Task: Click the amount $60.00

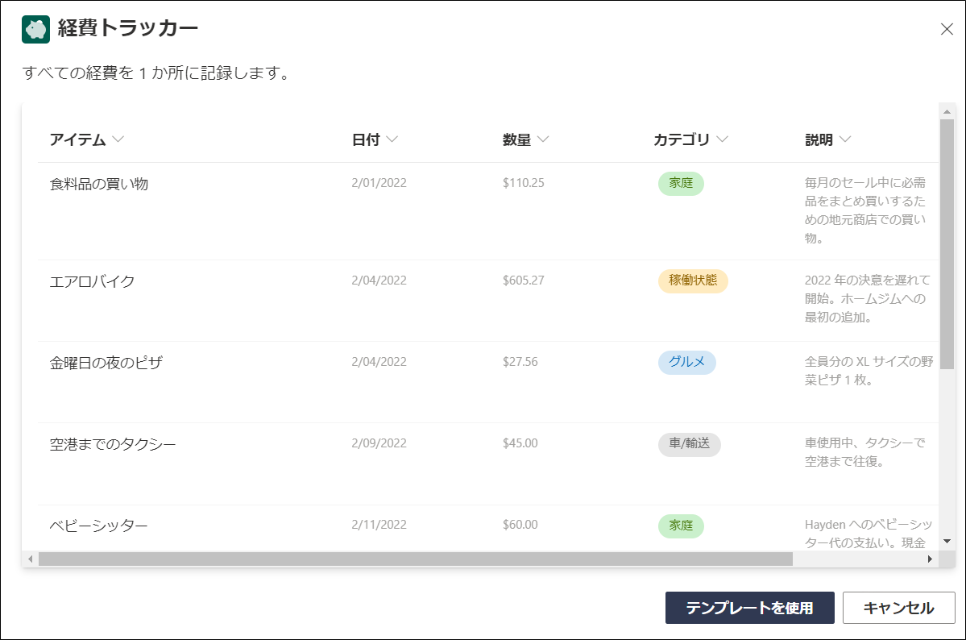Action: pyautogui.click(x=520, y=524)
